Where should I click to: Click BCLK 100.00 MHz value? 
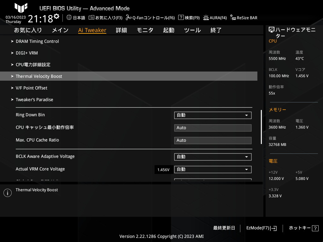coord(279,76)
